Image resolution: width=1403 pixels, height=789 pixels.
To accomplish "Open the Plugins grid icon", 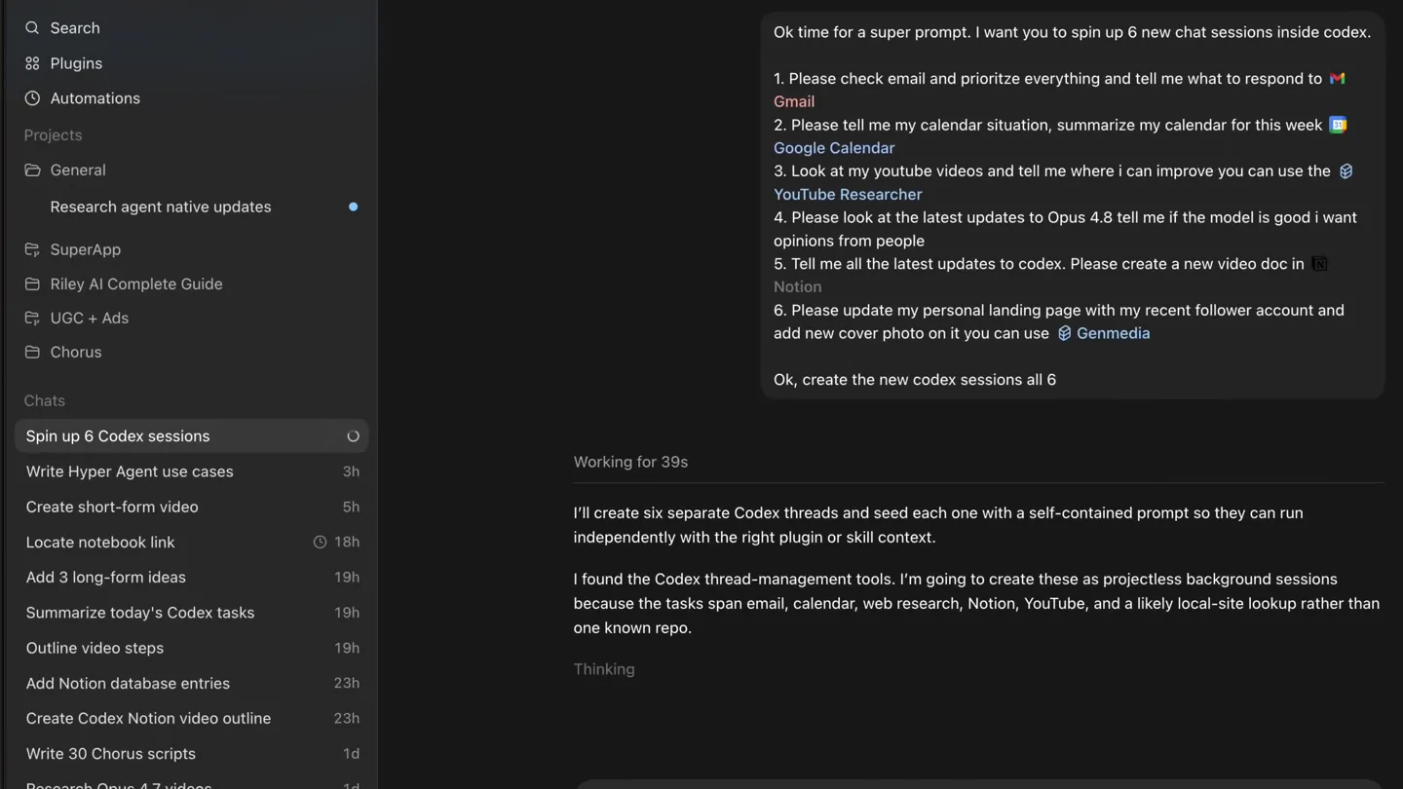I will [x=32, y=63].
